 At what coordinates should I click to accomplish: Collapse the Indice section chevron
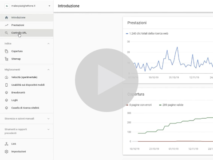pyautogui.click(x=48, y=44)
